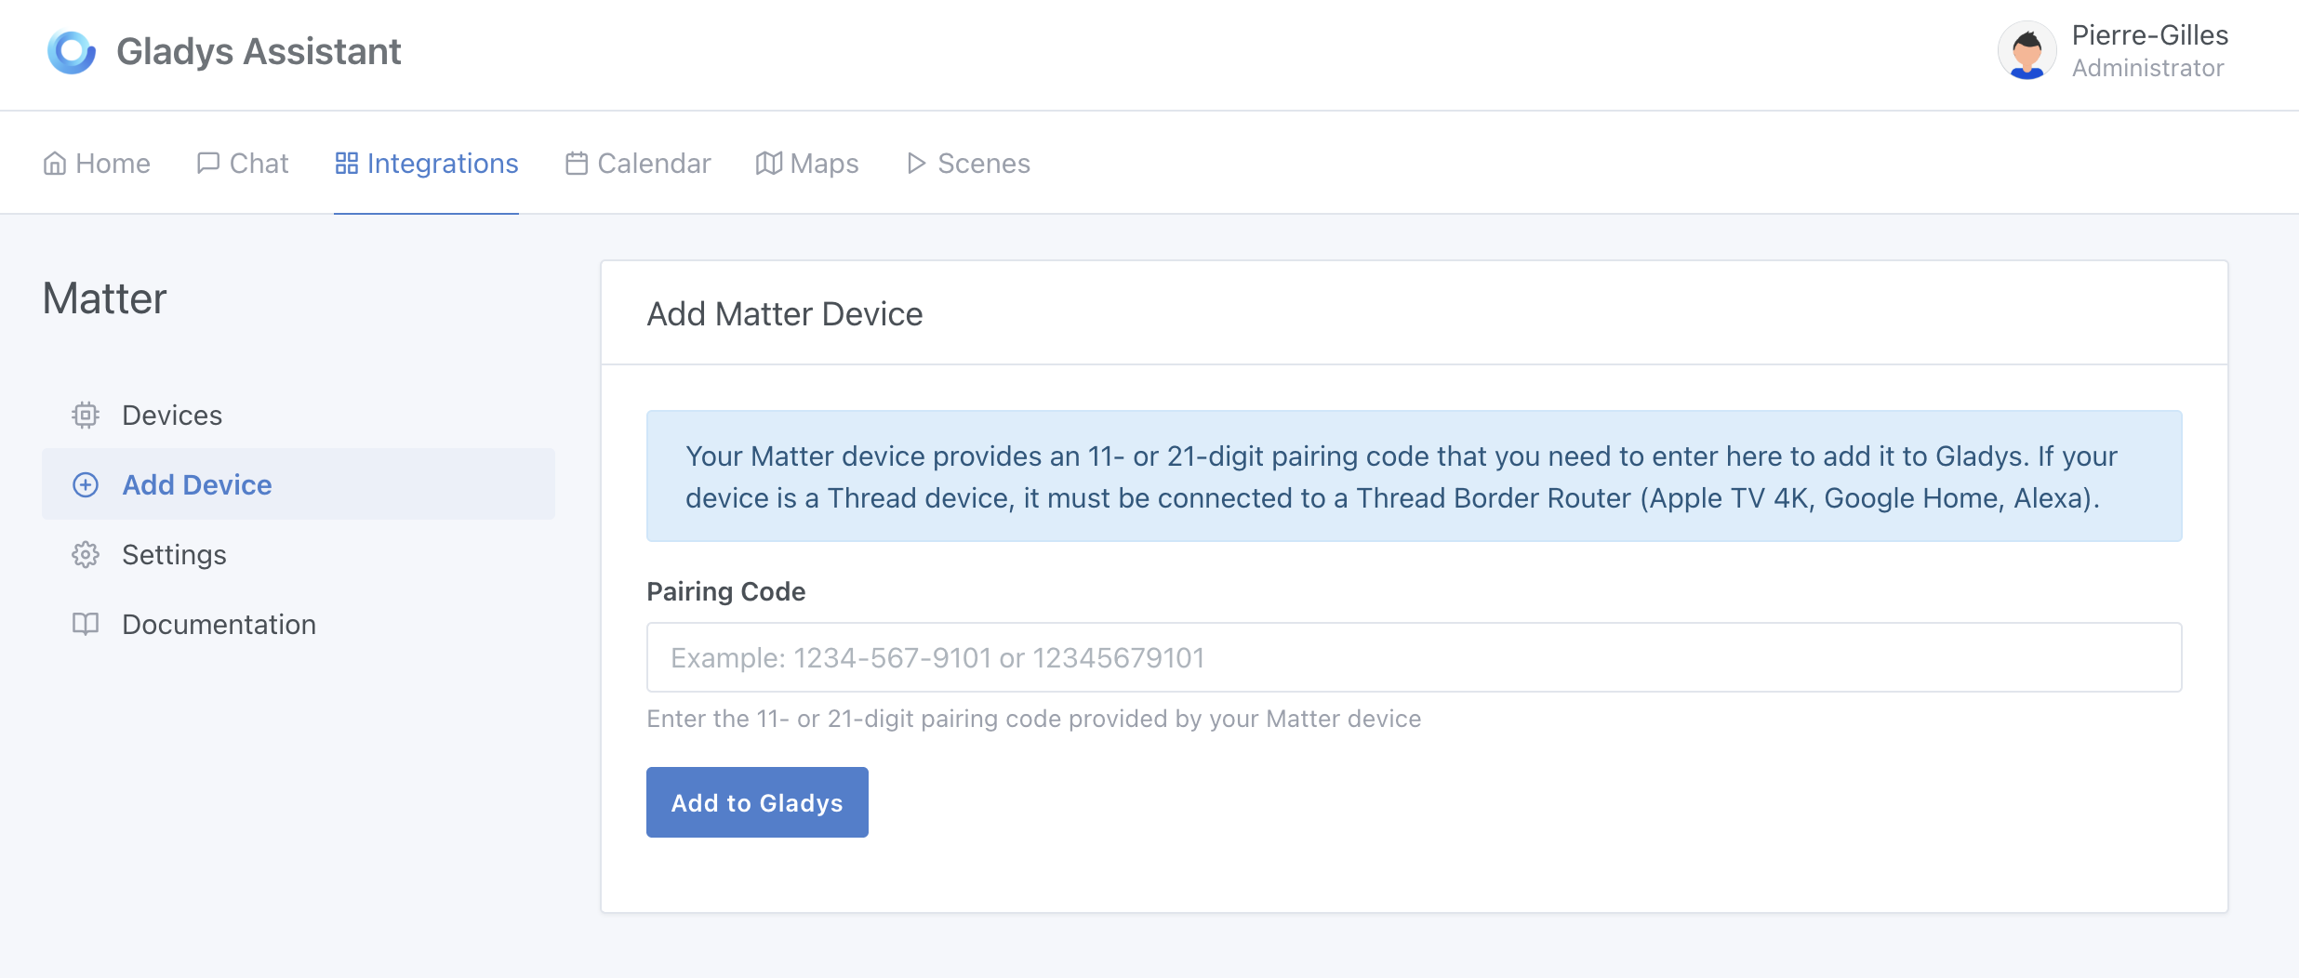This screenshot has height=978, width=2299.
Task: Select Devices in the Matter sidebar
Action: pos(171,415)
